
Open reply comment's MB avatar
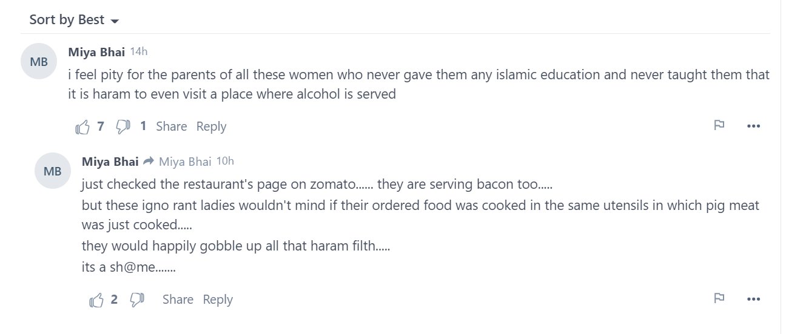(x=53, y=171)
